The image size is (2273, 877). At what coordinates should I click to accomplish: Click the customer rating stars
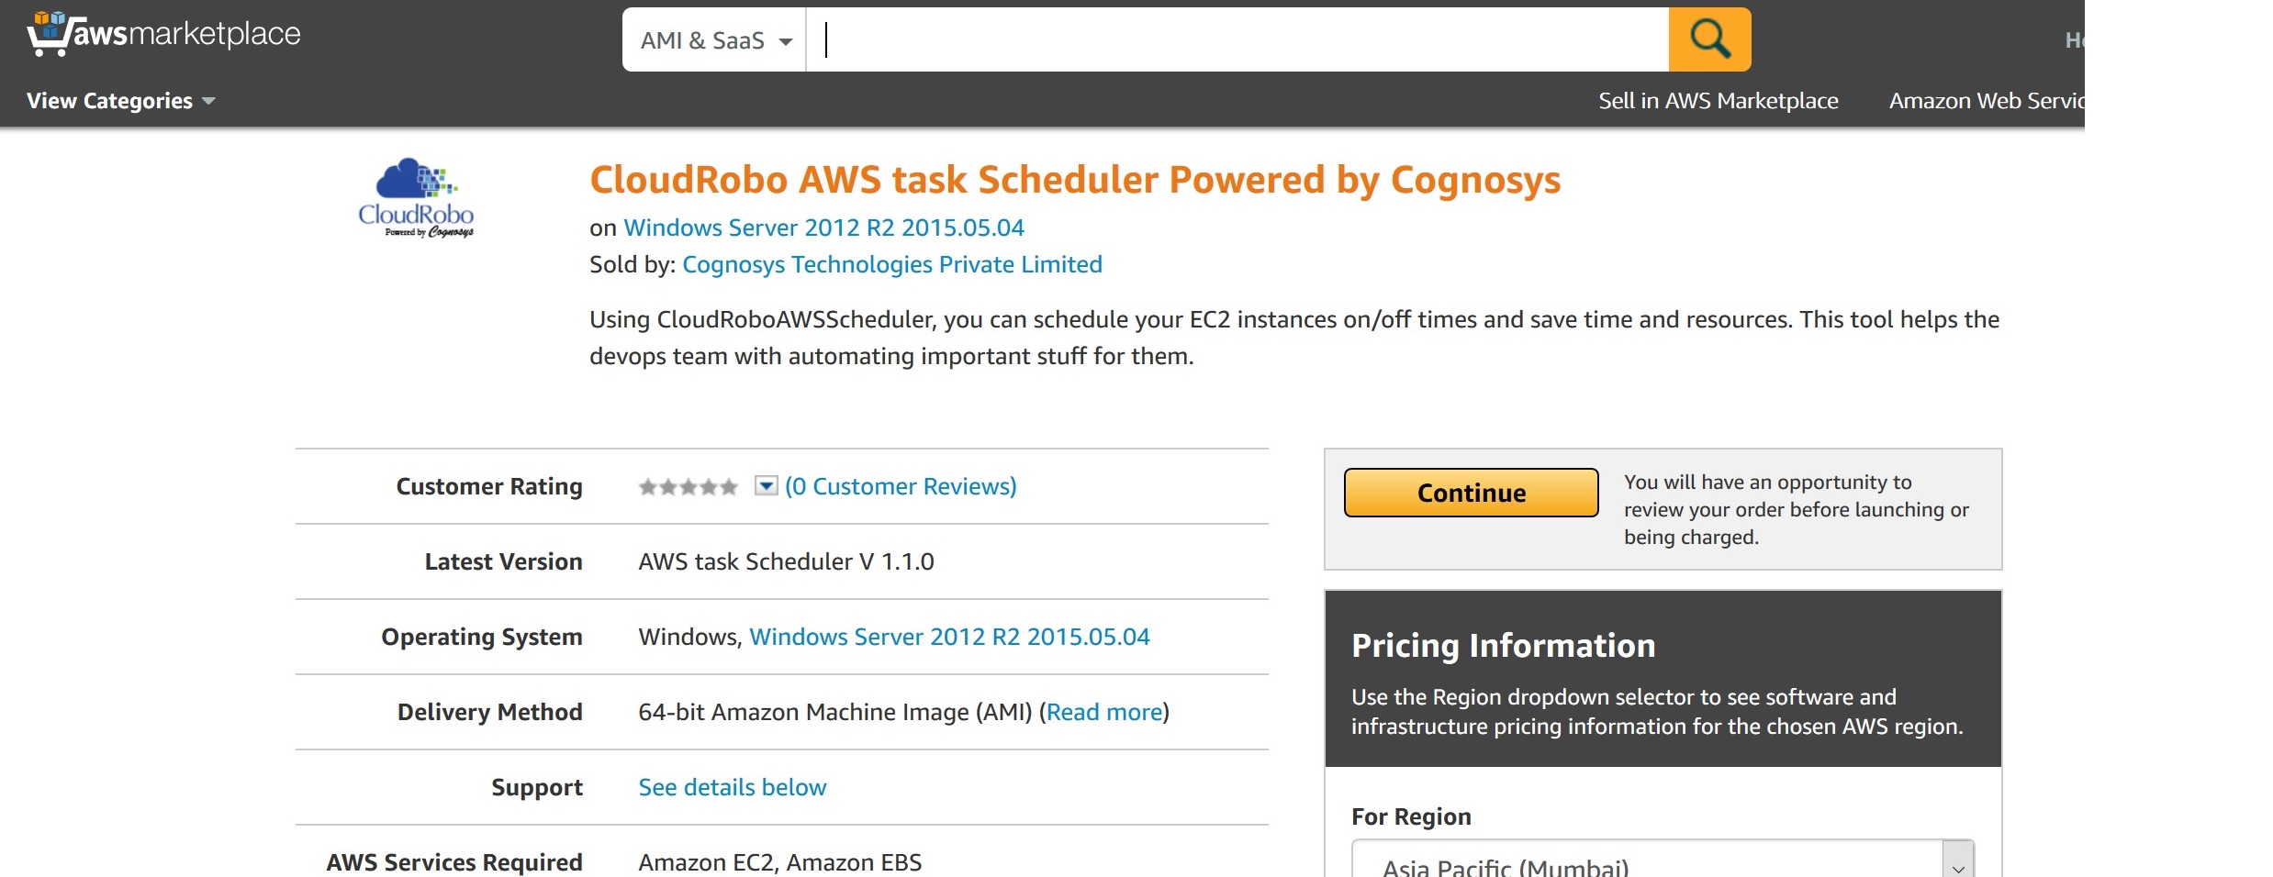pyautogui.click(x=688, y=487)
